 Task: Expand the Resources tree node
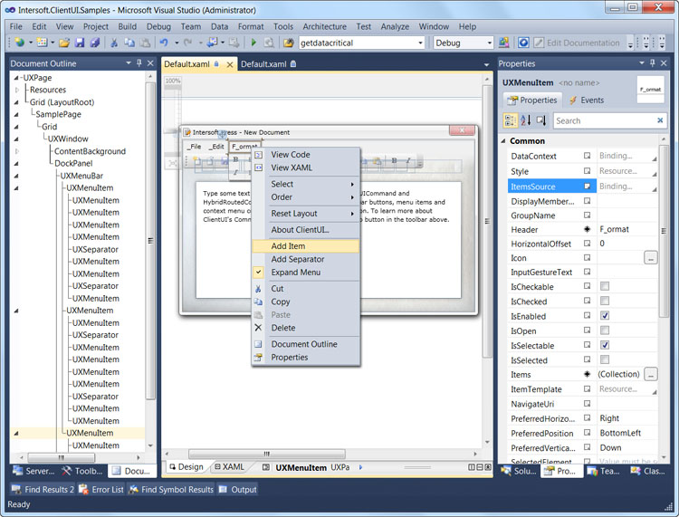point(17,90)
